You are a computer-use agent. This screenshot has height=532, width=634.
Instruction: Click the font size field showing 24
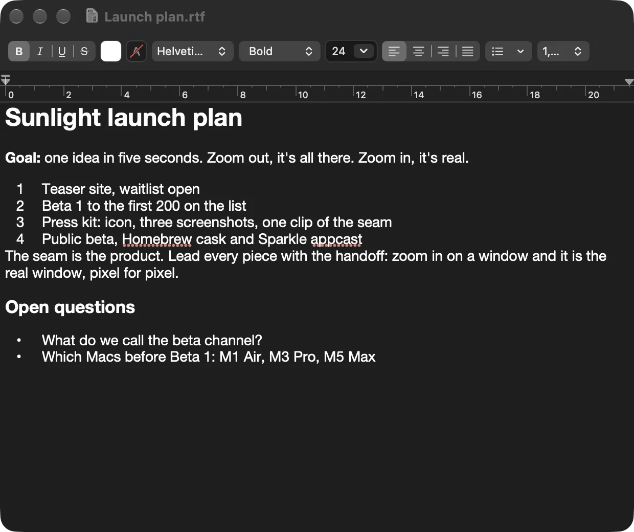click(x=339, y=51)
